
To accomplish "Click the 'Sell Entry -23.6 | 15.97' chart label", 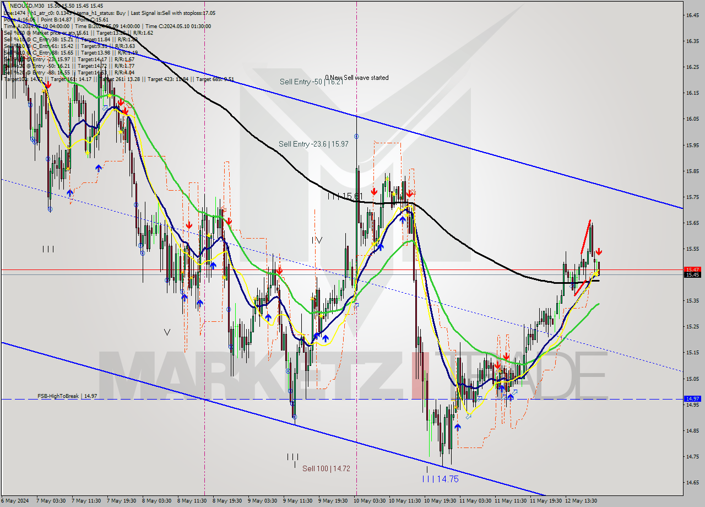I will coord(313,144).
